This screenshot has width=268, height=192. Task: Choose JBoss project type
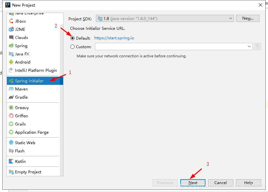(33, 21)
